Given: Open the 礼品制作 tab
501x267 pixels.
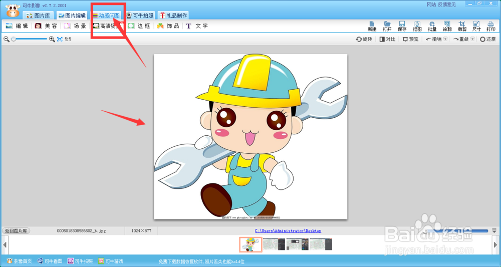Looking at the screenshot, I should point(173,16).
